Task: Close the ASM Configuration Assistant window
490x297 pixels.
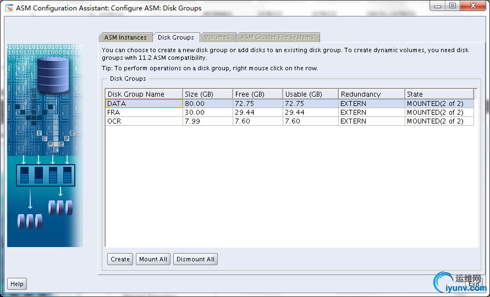Action: pyautogui.click(x=473, y=6)
